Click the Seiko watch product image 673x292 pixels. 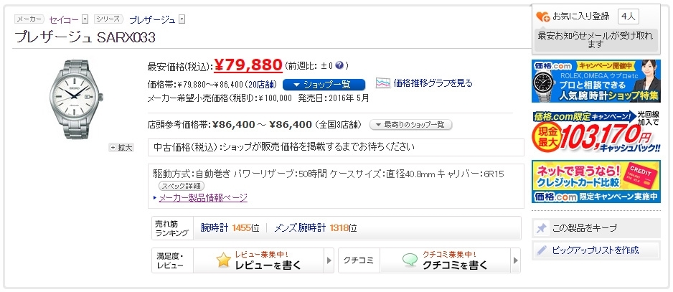pyautogui.click(x=75, y=99)
